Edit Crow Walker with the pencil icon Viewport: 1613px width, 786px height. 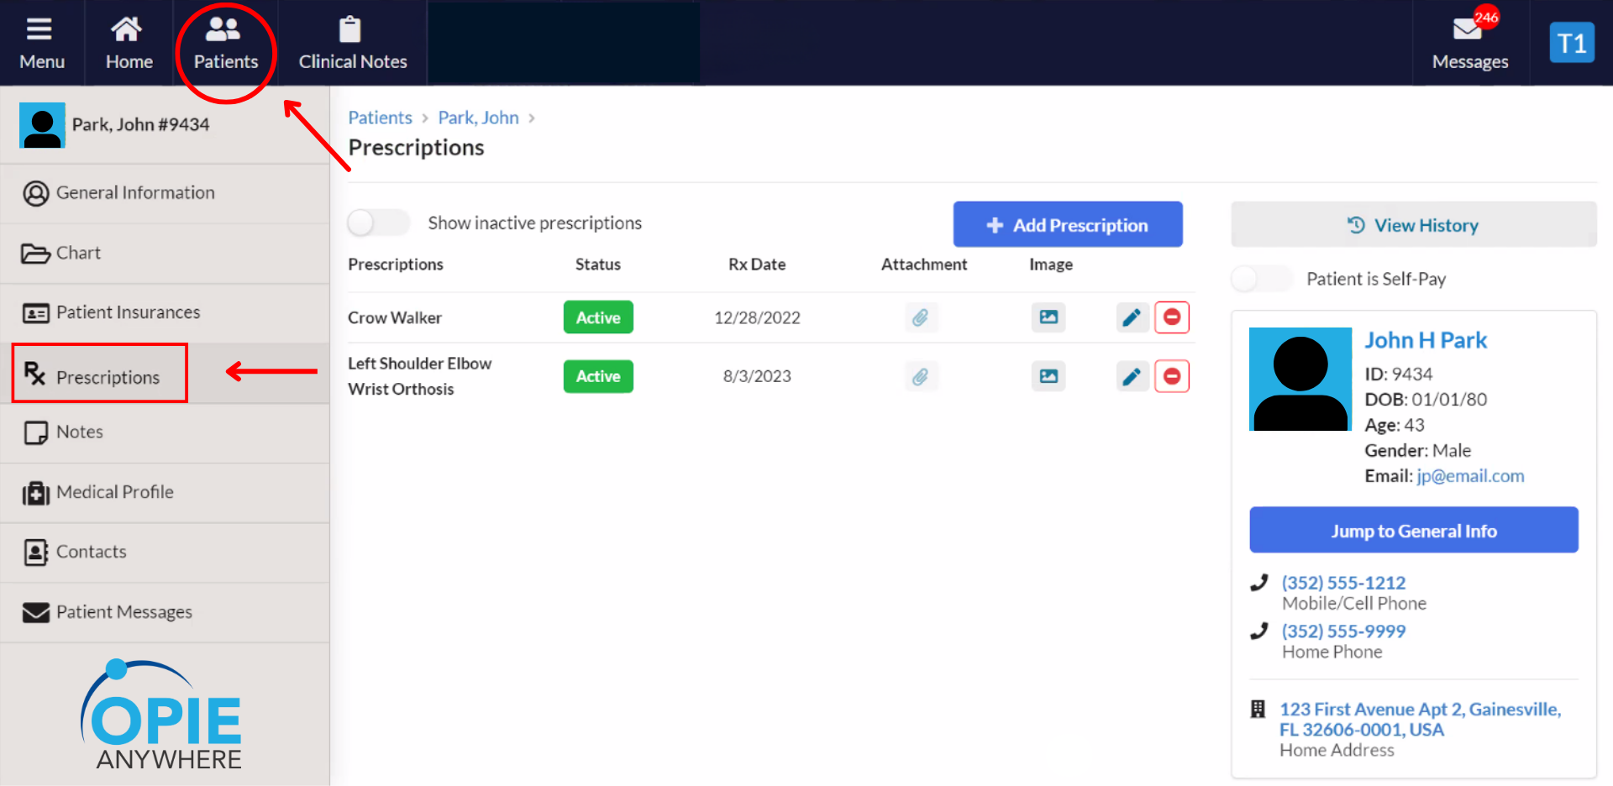coord(1132,317)
